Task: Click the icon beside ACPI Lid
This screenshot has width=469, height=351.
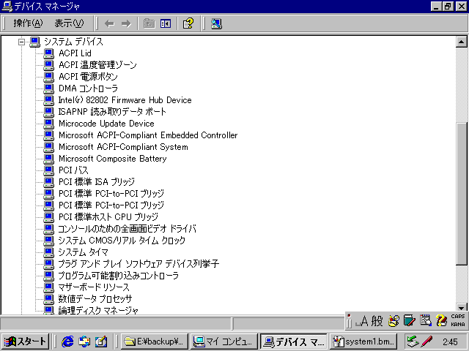Action: (49, 53)
